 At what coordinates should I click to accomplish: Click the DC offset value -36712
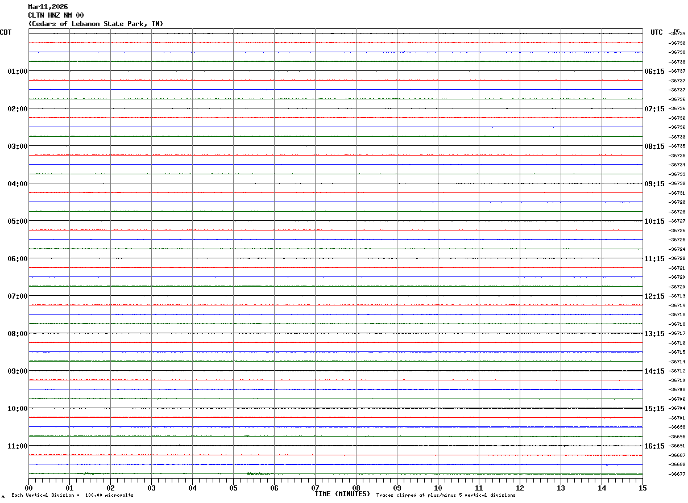pos(677,371)
